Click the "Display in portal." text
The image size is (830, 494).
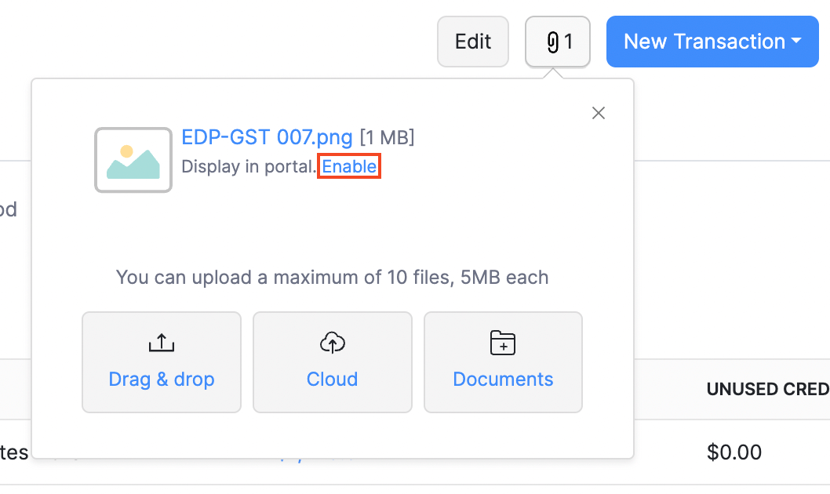coord(249,167)
